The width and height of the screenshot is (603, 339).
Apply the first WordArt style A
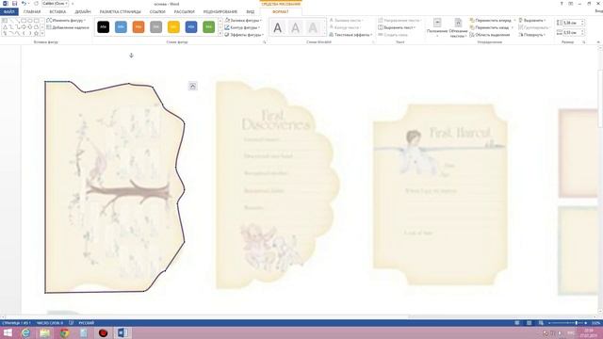(x=277, y=27)
